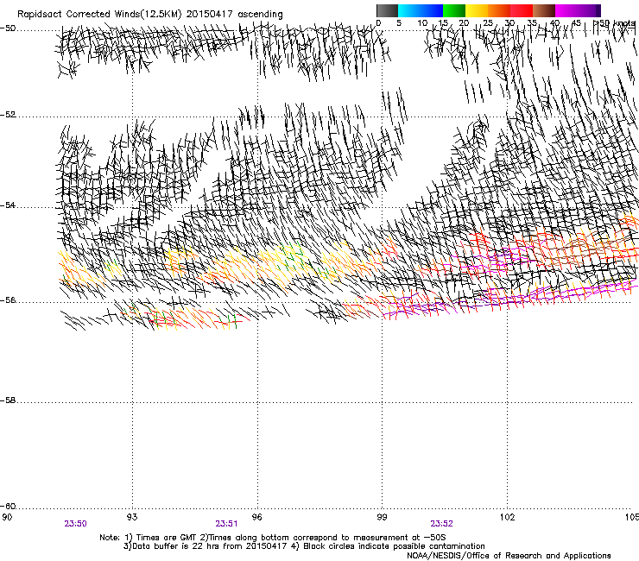Select the orange 25-30 knots color swatch
Screen dimensions: 639x561
499,10
